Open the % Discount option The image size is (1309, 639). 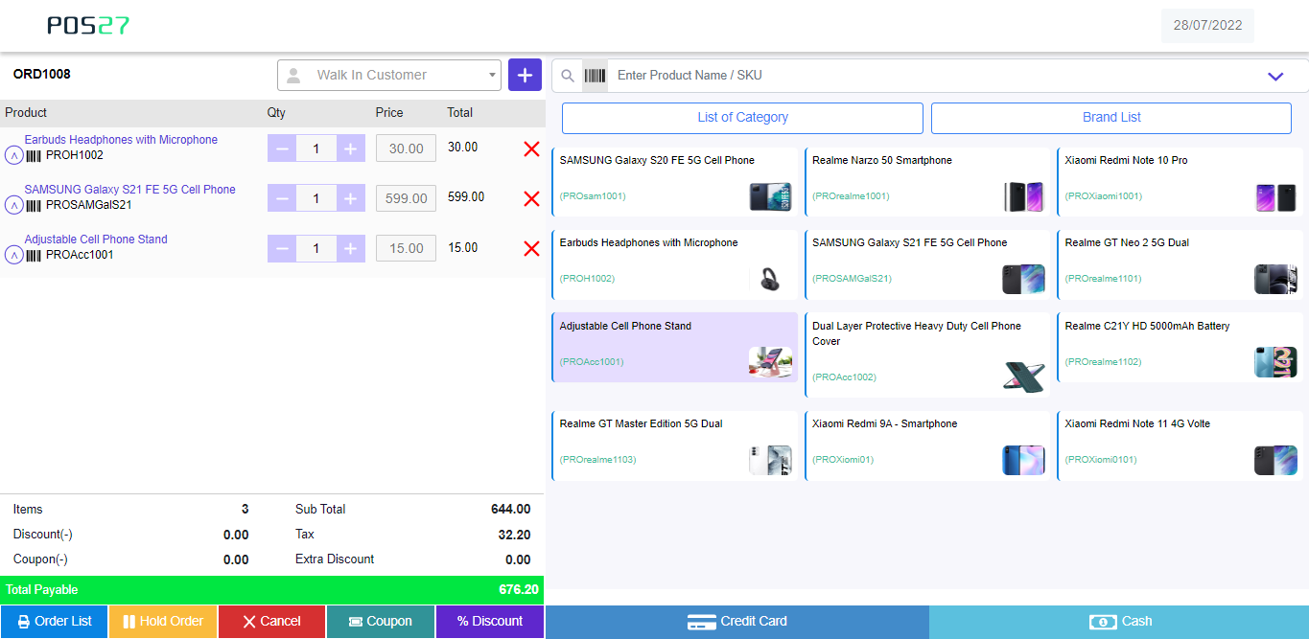point(490,622)
